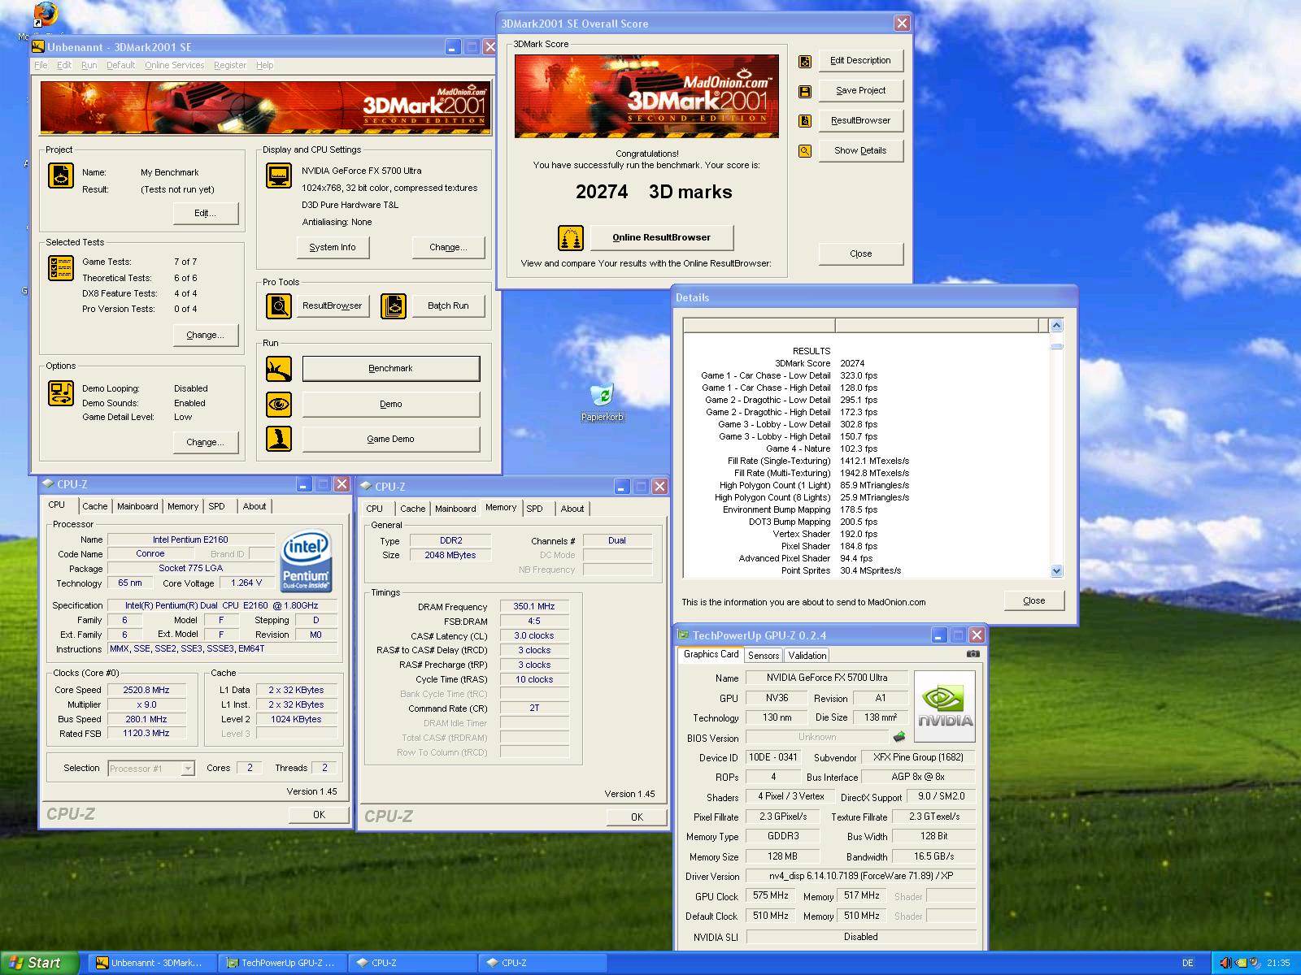Switch to Cache tab in left CPU-Z
This screenshot has width=1301, height=975.
94,506
